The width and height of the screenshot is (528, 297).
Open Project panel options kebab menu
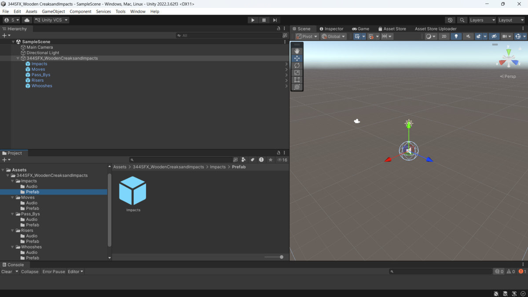[x=284, y=153]
